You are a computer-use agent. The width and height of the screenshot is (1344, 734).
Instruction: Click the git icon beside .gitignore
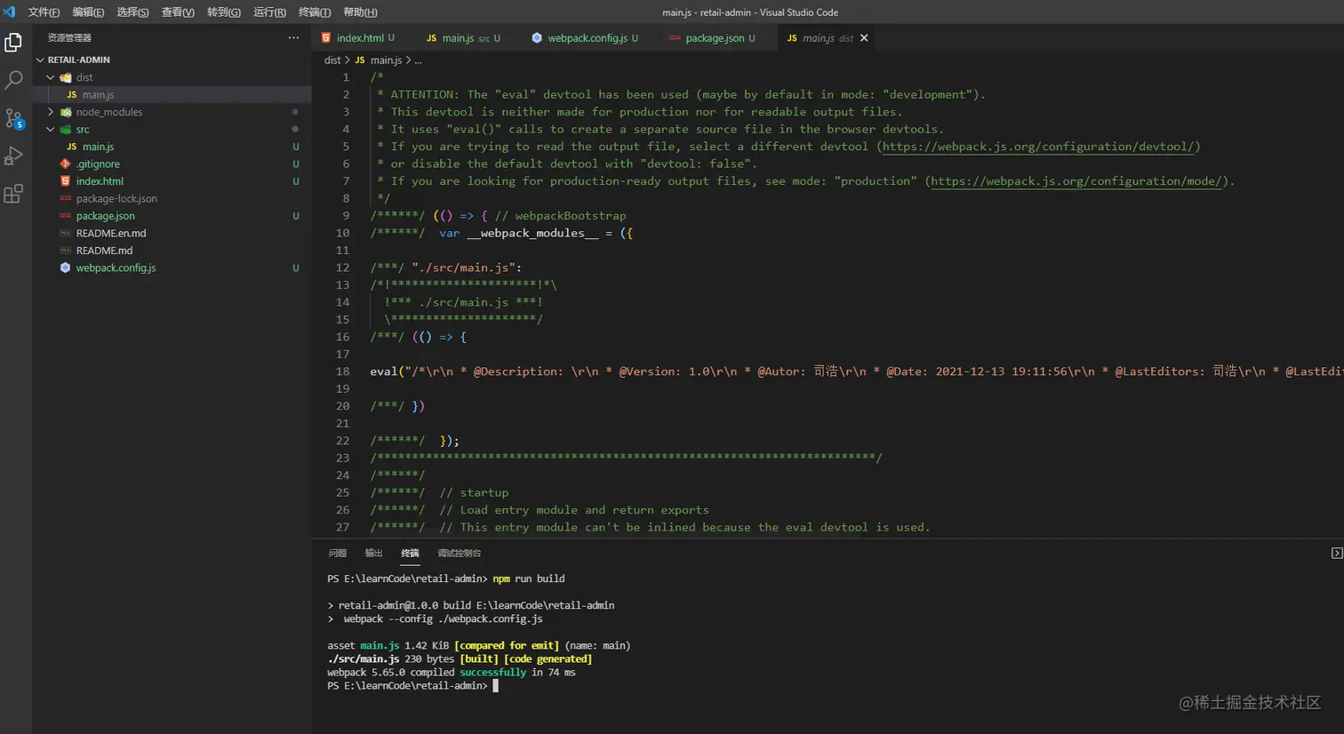pyautogui.click(x=65, y=164)
